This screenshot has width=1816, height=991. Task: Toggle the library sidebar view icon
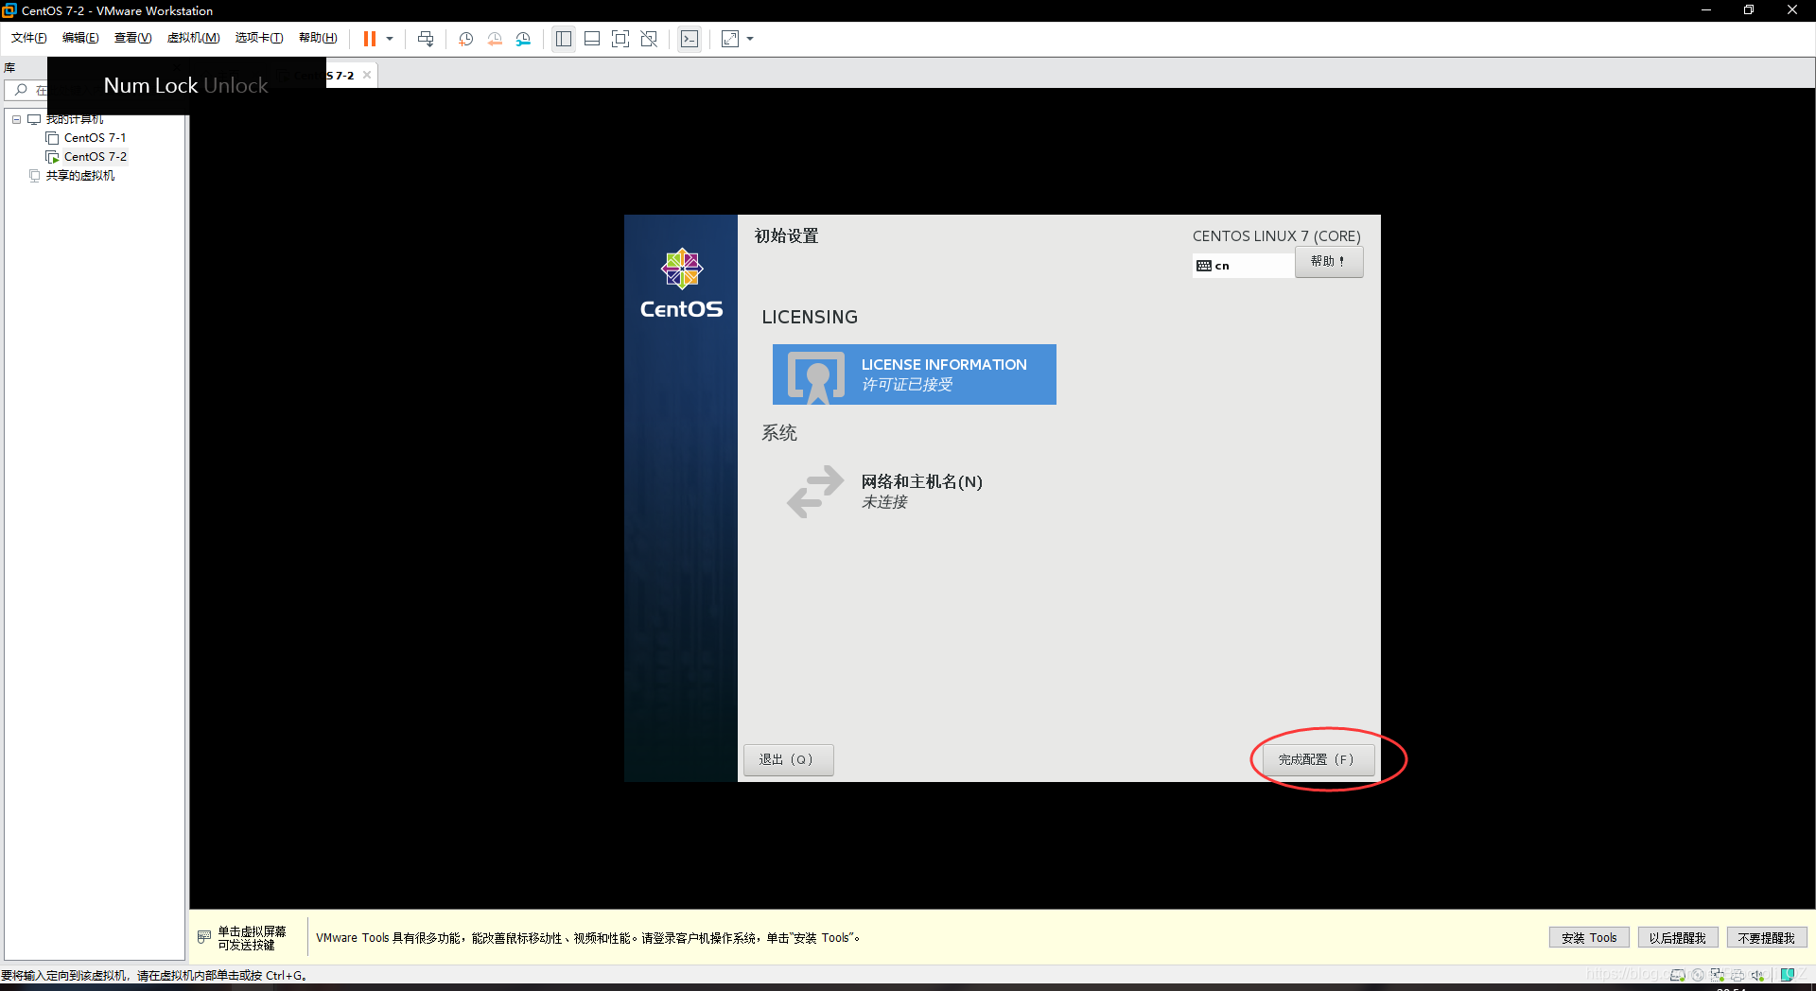[x=564, y=39]
